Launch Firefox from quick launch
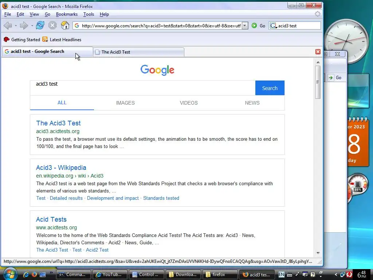Image resolution: width=373 pixels, height=280 pixels. pos(34,275)
